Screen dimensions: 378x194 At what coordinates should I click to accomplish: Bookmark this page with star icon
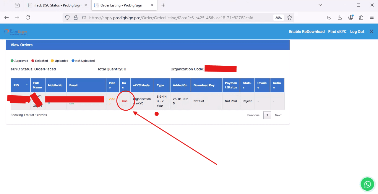290,18
